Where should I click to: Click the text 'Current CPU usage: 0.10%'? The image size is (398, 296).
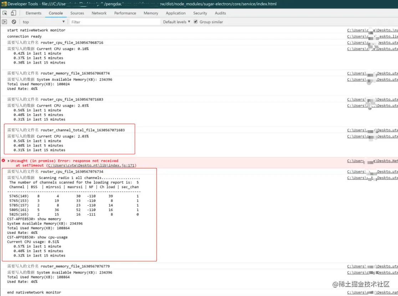[x=62, y=49]
